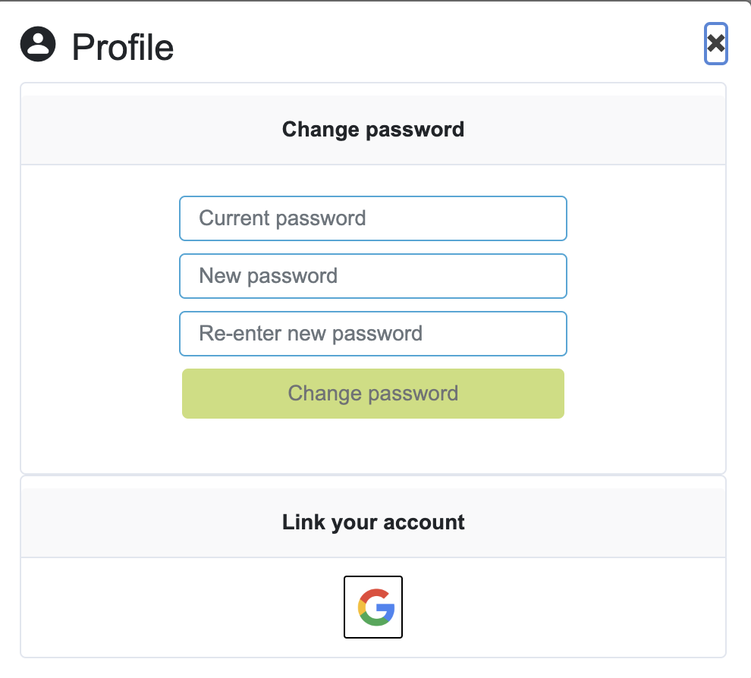Close the Profile dialog with the X
Viewport: 751px width, 678px height.
click(715, 43)
